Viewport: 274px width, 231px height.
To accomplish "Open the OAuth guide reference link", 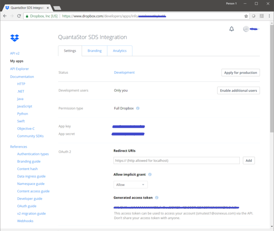I will 27,206.
